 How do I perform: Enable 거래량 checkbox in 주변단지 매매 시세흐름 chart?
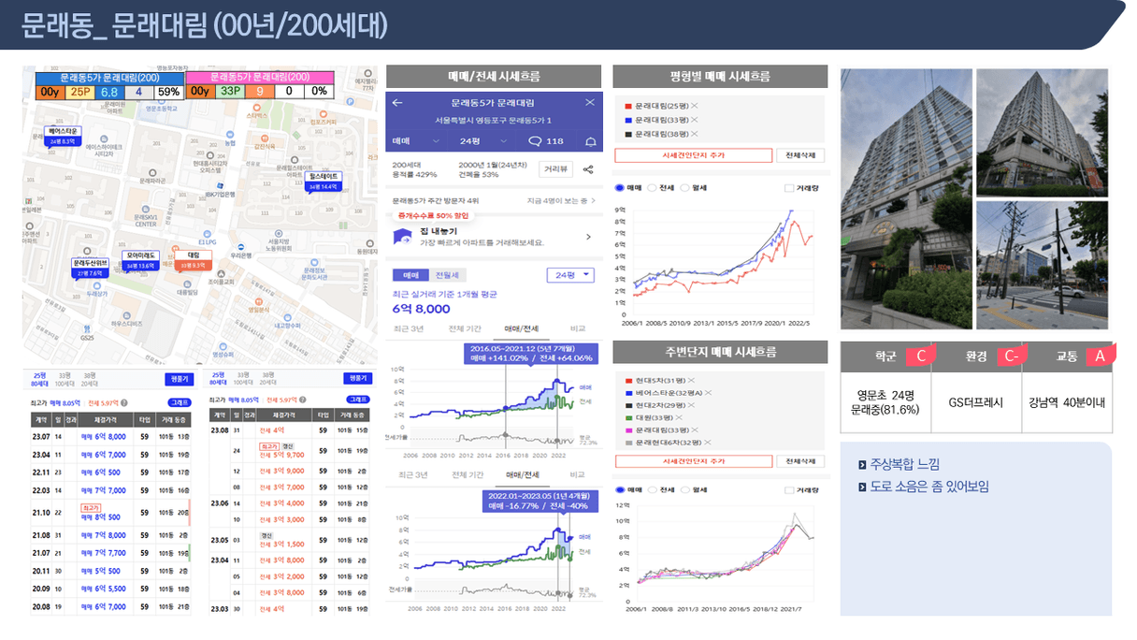pos(788,489)
